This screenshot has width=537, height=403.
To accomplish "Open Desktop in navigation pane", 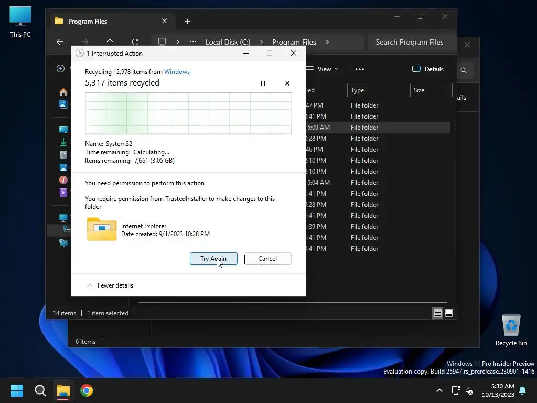I will click(63, 130).
